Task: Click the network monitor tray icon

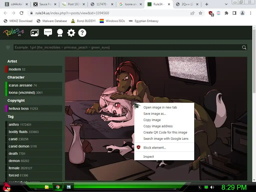Action: coord(206,187)
